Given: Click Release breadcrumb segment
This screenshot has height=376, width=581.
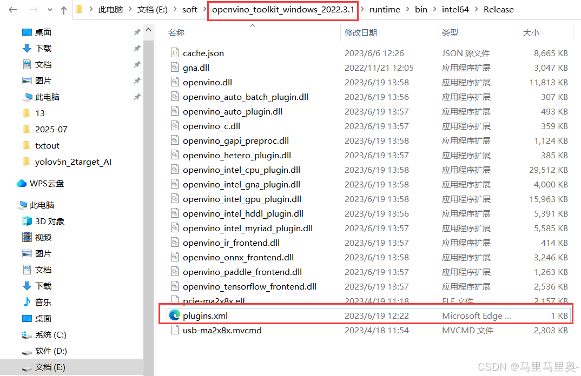Looking at the screenshot, I should point(498,10).
